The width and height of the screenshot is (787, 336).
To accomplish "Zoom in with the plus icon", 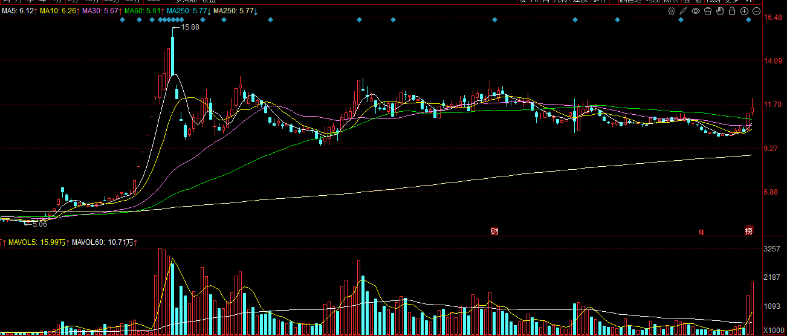I will 744,11.
